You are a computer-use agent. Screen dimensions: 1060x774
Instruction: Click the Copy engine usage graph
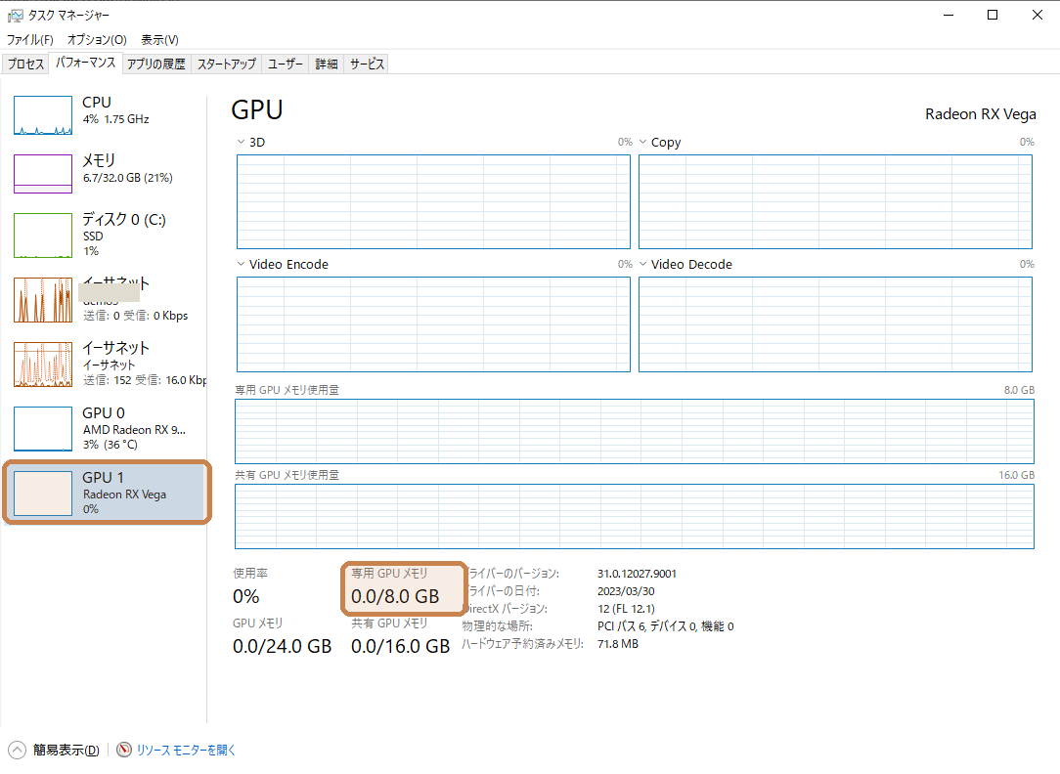[x=835, y=202]
